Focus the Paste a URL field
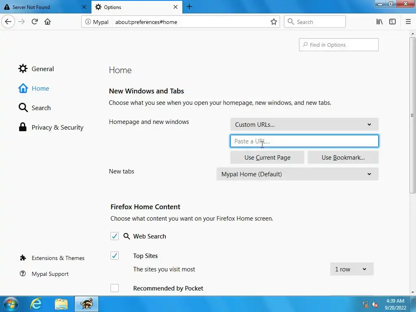The width and height of the screenshot is (416, 312). tap(304, 141)
